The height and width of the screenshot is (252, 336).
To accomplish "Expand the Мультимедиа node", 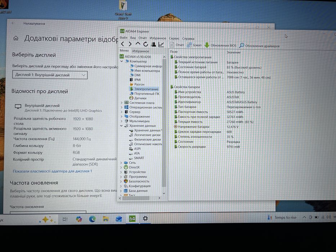I will (121, 121).
